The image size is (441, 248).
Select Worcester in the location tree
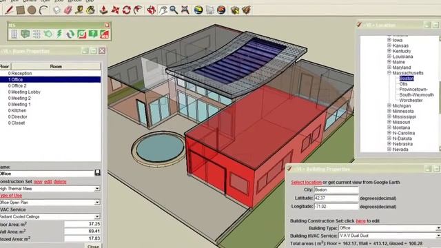[411, 100]
